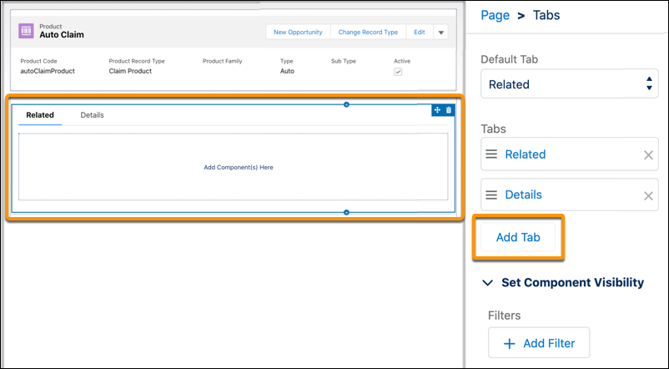This screenshot has width=669, height=369.
Task: Click drag handle icon for Related tab row
Action: [x=491, y=154]
